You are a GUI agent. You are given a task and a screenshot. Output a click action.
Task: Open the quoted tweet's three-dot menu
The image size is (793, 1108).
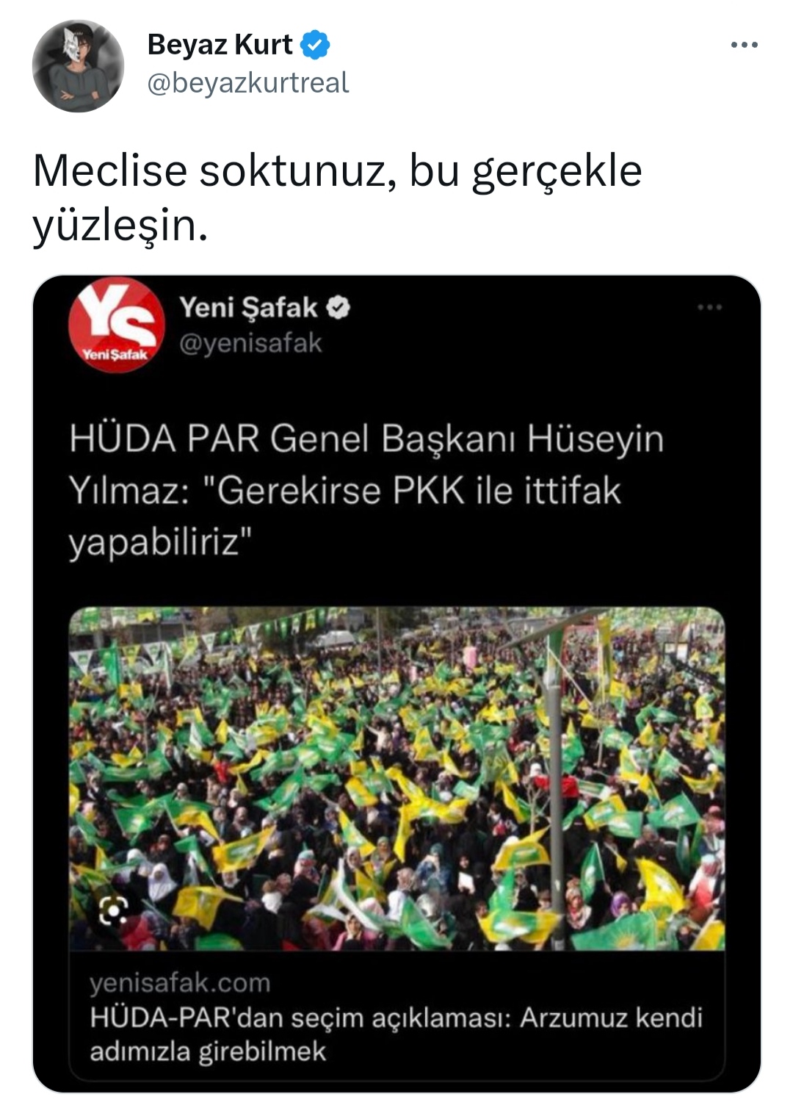[710, 307]
